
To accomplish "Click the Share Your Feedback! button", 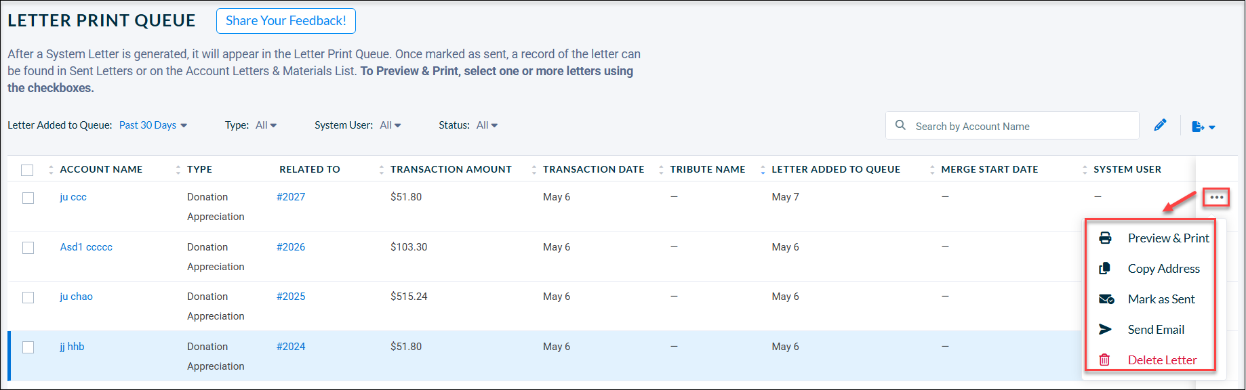I will click(x=286, y=21).
